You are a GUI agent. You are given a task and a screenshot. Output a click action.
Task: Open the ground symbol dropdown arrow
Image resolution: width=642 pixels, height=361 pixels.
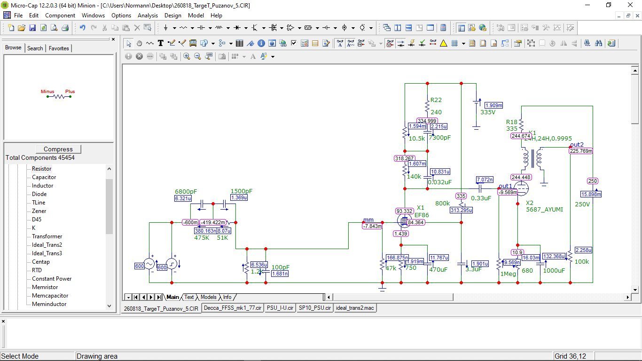coord(174,28)
